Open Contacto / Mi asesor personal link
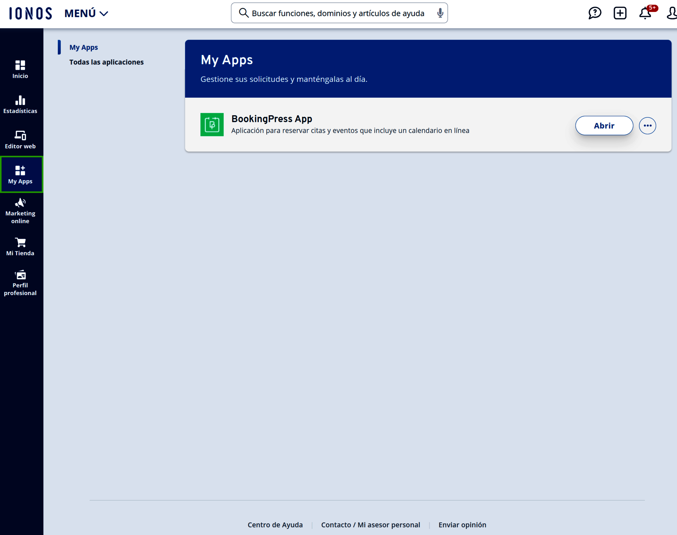 coord(371,525)
